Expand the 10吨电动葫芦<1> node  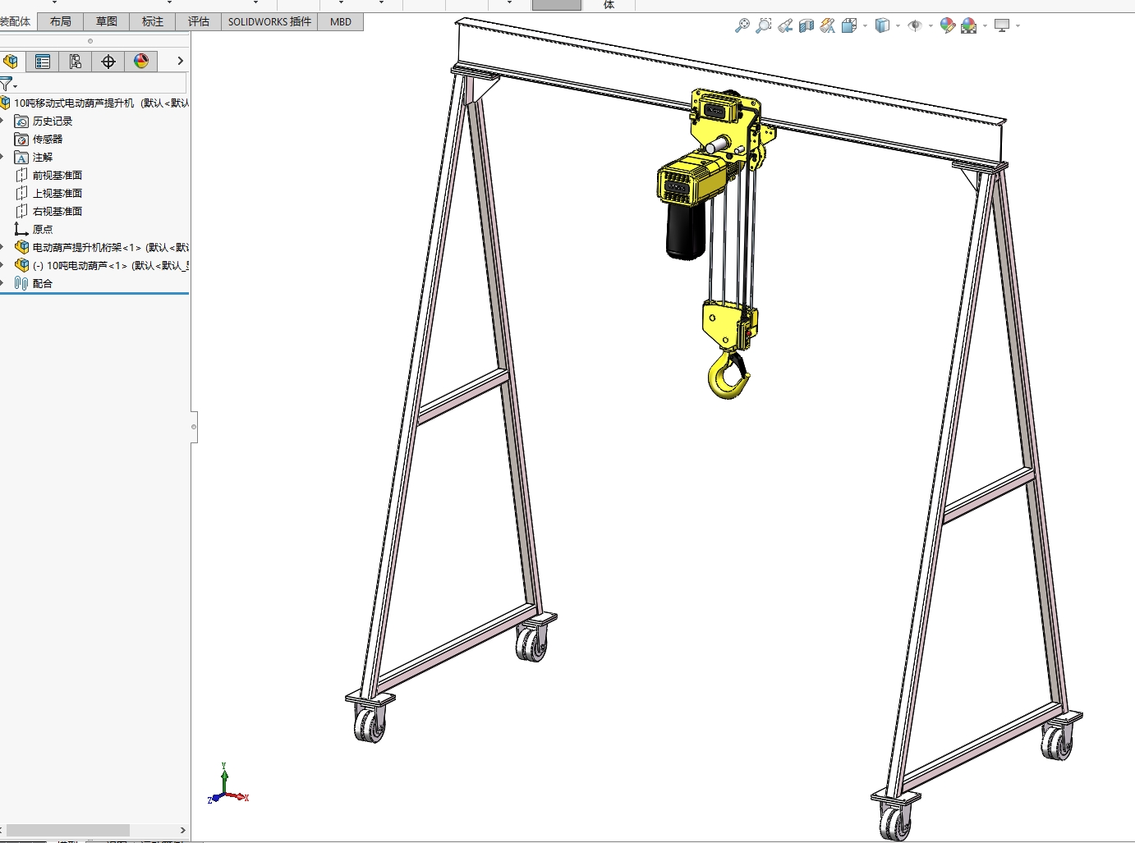click(2, 266)
